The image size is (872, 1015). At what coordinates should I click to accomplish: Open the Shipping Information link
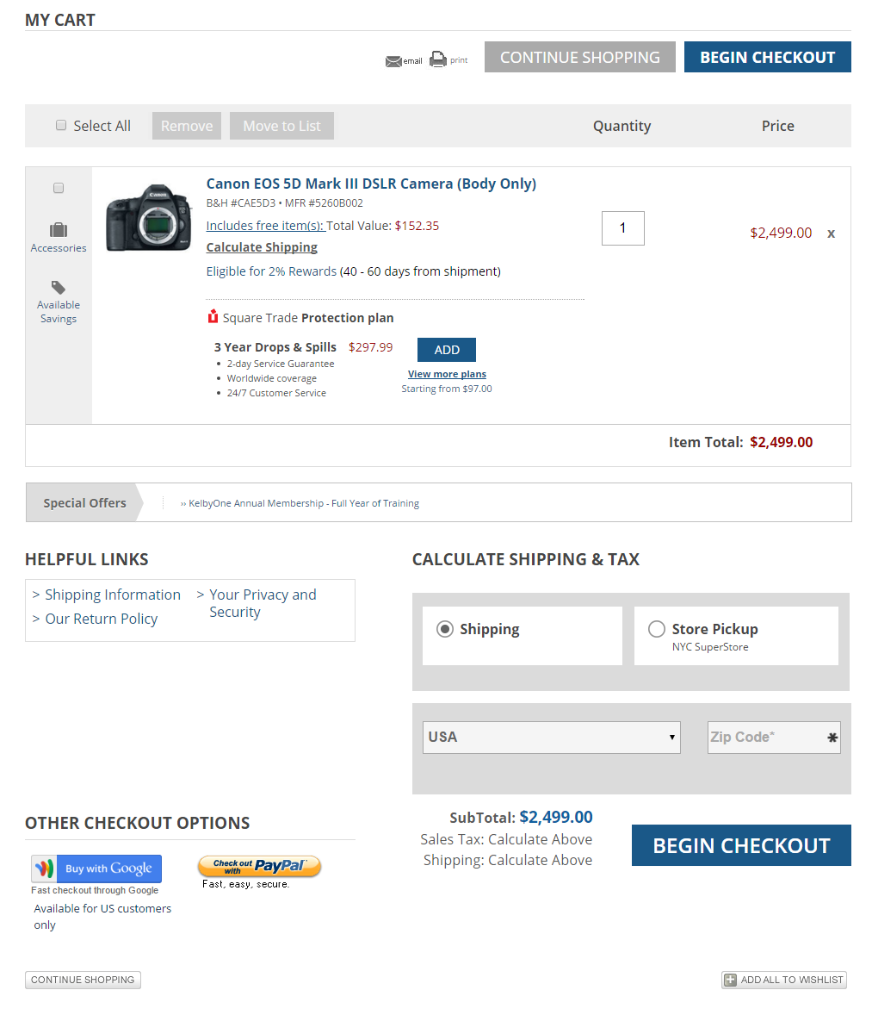tap(113, 595)
